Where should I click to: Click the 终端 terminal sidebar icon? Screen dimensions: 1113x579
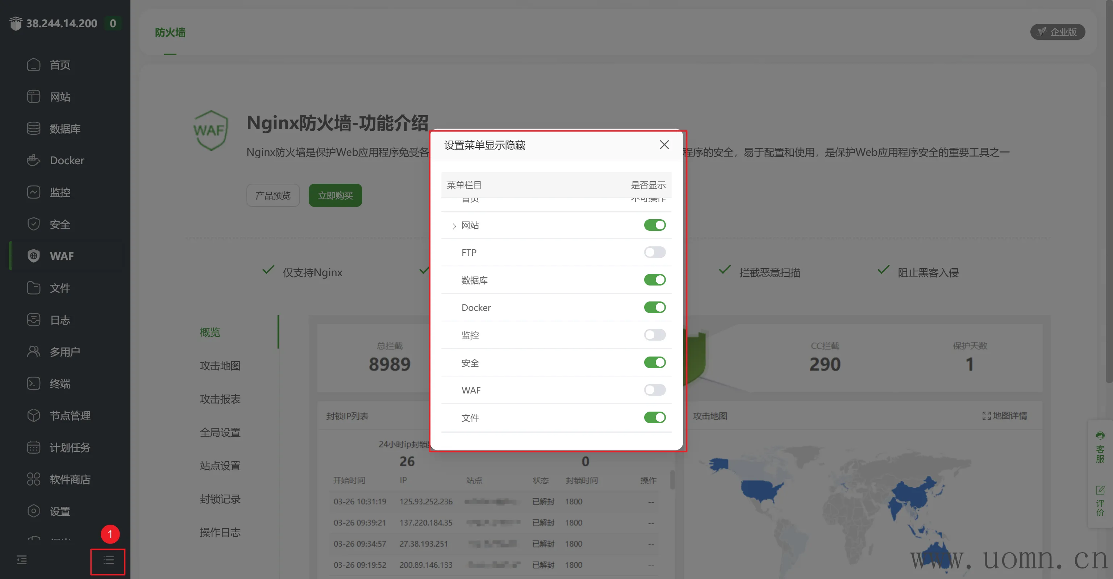click(33, 384)
